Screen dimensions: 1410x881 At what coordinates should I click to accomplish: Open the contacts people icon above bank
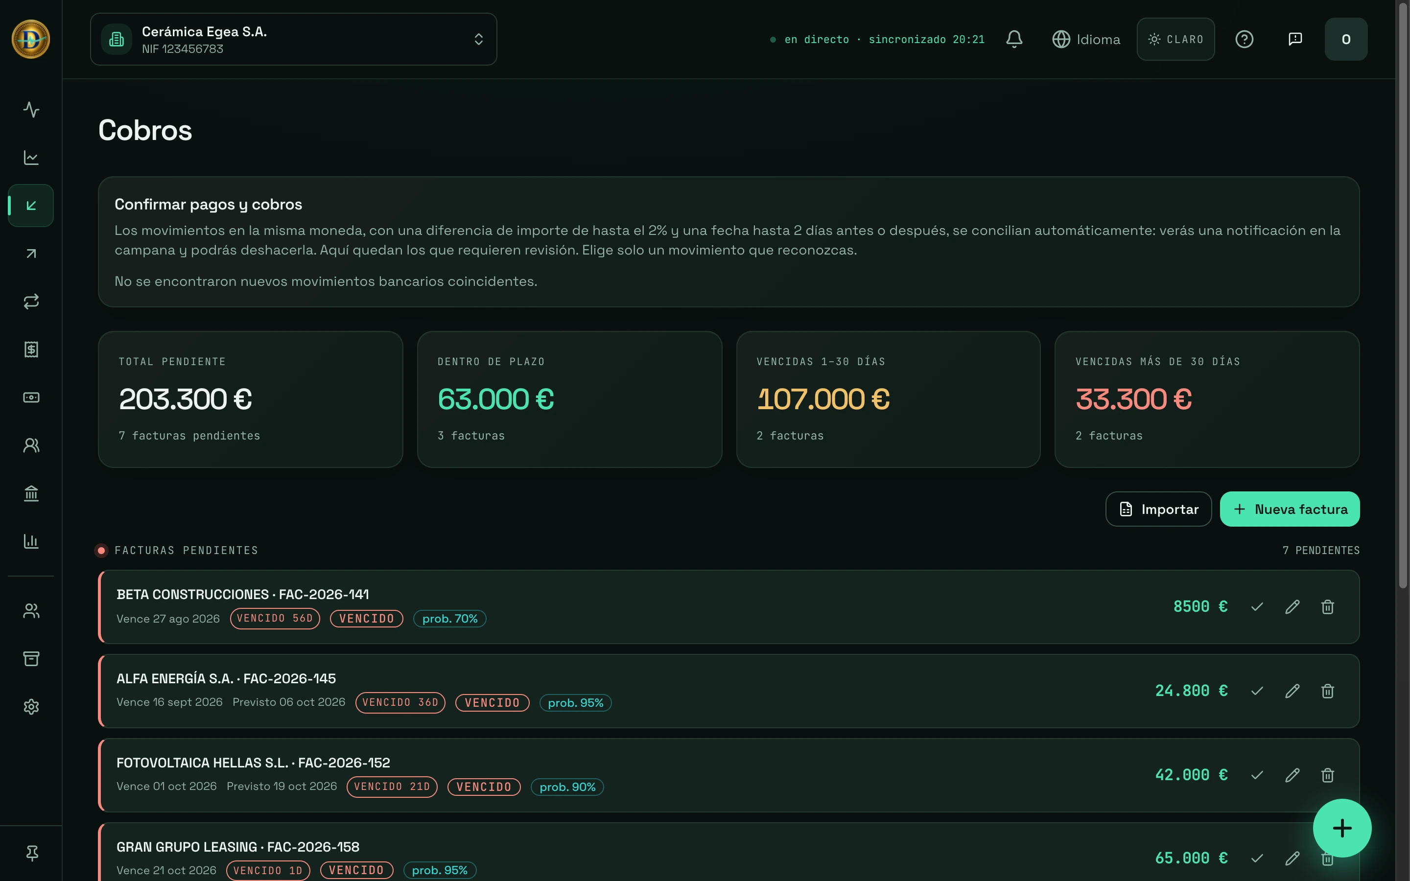pos(31,446)
